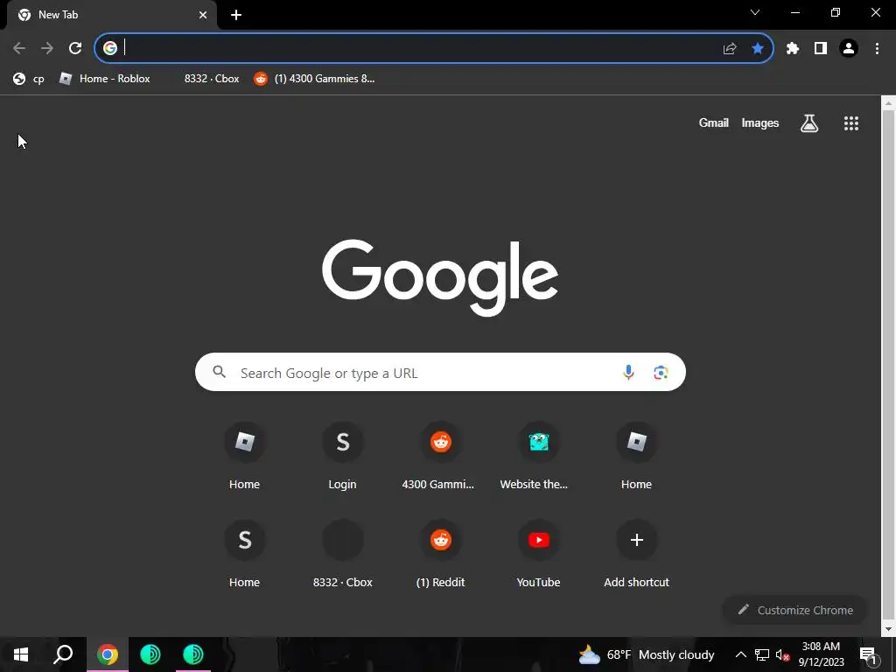
Task: Click the network tray icon
Action: tap(762, 654)
